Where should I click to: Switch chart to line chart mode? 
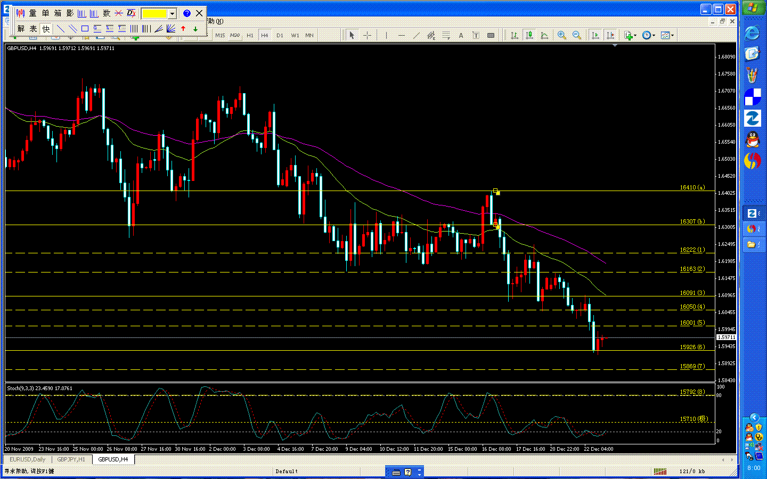544,35
